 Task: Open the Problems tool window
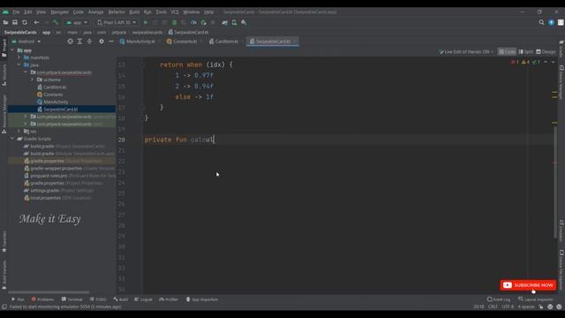[x=42, y=299]
